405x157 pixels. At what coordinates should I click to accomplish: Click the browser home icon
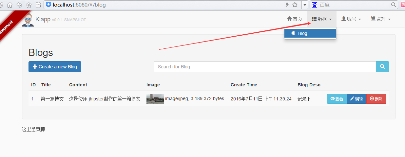coord(10,5)
